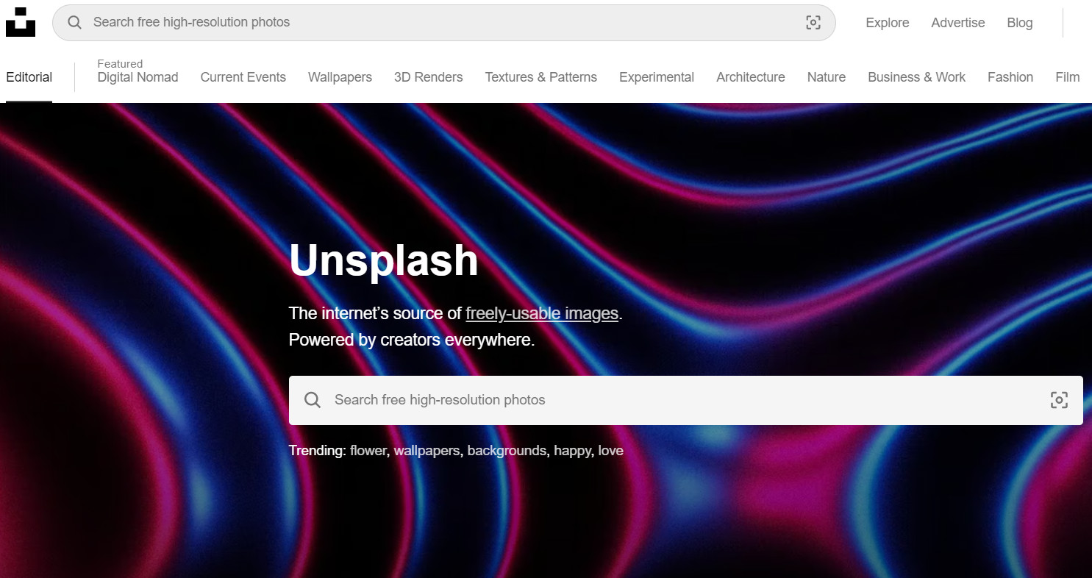The height and width of the screenshot is (578, 1092).
Task: Open the Digital Nomad featured topic
Action: point(138,77)
